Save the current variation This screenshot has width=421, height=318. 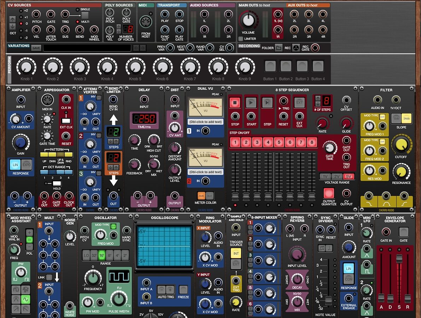click(x=36, y=48)
